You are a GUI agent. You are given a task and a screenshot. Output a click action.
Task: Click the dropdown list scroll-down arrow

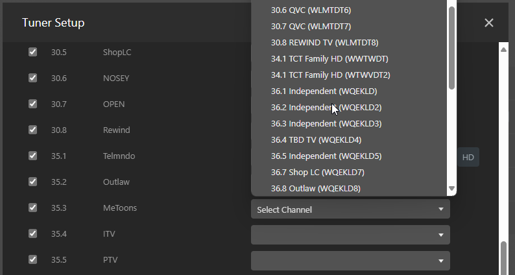(452, 188)
